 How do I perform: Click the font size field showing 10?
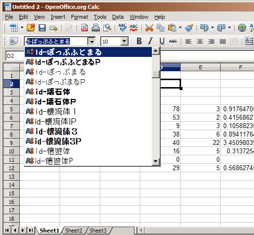[x=111, y=41]
